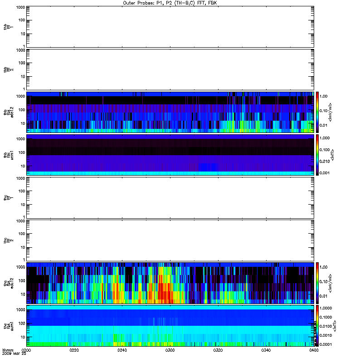
Task: Click the '100' tick of thc fbk edc12 panel
Action: click(x=22, y=281)
